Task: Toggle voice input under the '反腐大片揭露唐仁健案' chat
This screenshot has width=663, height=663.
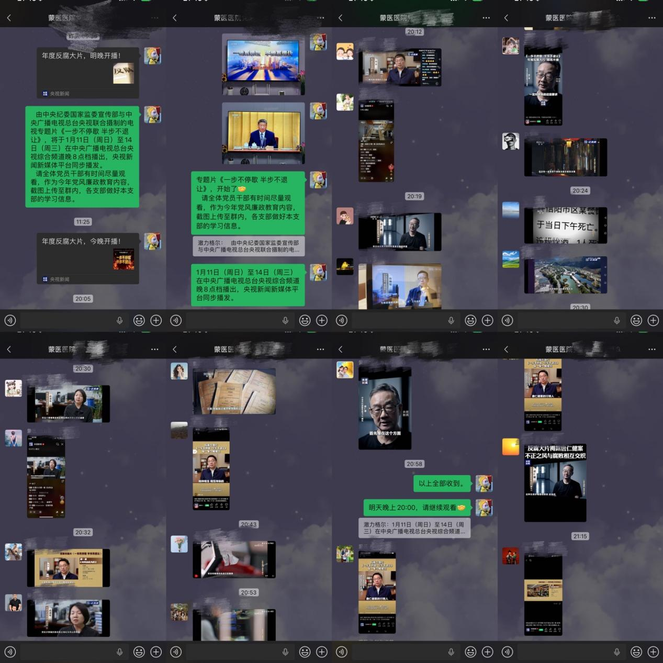Action: click(x=507, y=651)
